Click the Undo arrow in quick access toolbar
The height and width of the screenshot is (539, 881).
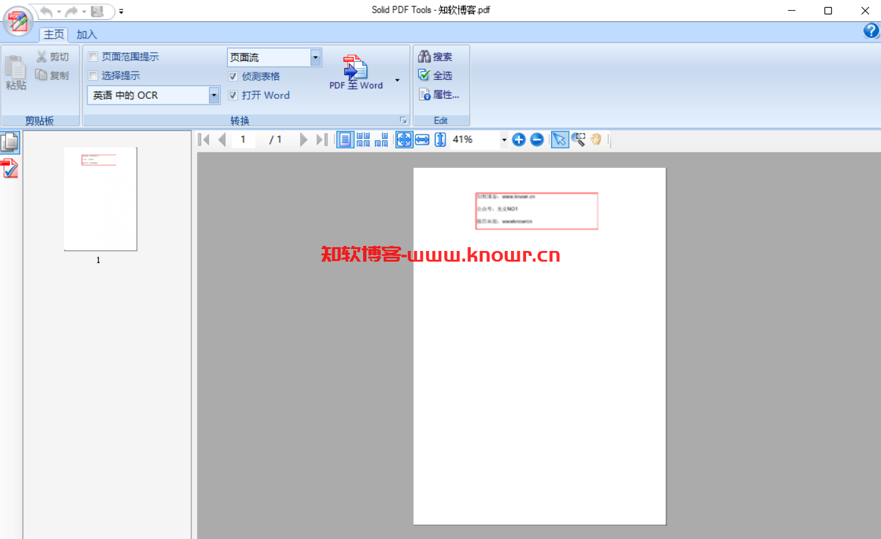[47, 11]
